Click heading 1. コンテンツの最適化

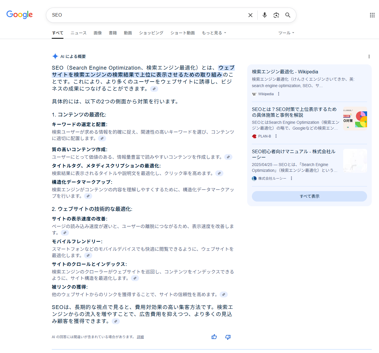pos(79,115)
